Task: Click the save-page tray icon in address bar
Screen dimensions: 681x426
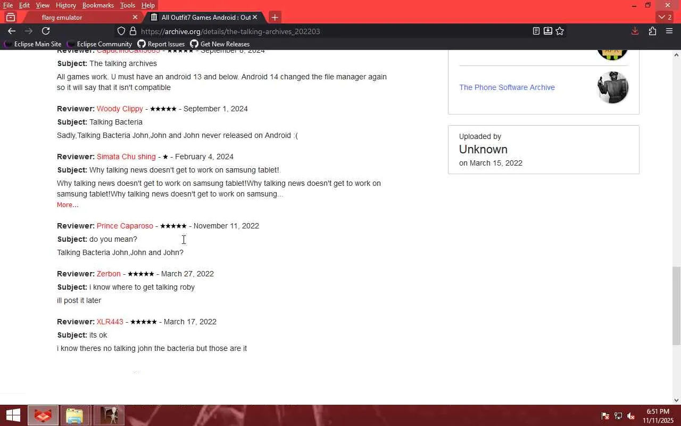Action: pyautogui.click(x=548, y=31)
